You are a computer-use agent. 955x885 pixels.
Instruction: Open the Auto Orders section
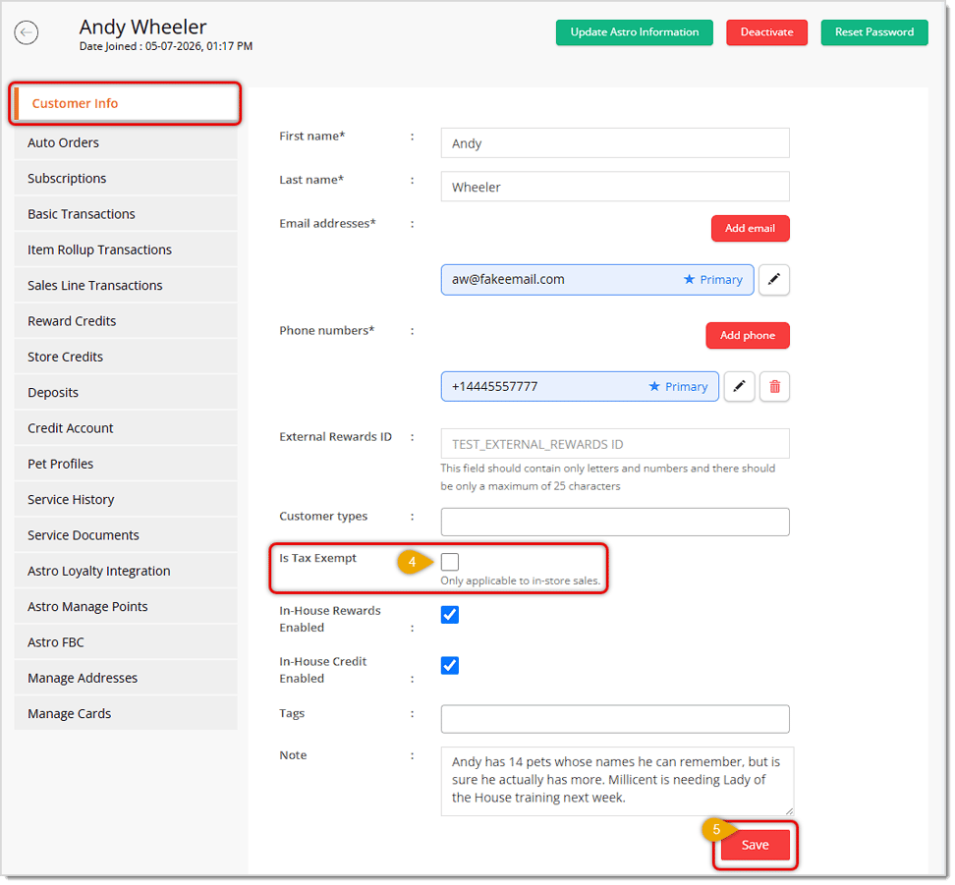coord(126,143)
